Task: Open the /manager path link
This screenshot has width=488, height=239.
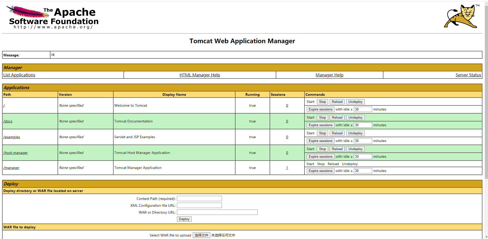Action: coord(11,168)
